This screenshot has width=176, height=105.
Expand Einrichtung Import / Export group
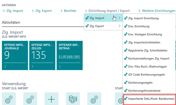click(107, 11)
